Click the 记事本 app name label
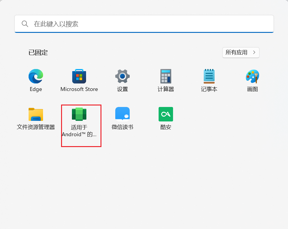Viewport: 288px width, 229px height. pos(209,89)
